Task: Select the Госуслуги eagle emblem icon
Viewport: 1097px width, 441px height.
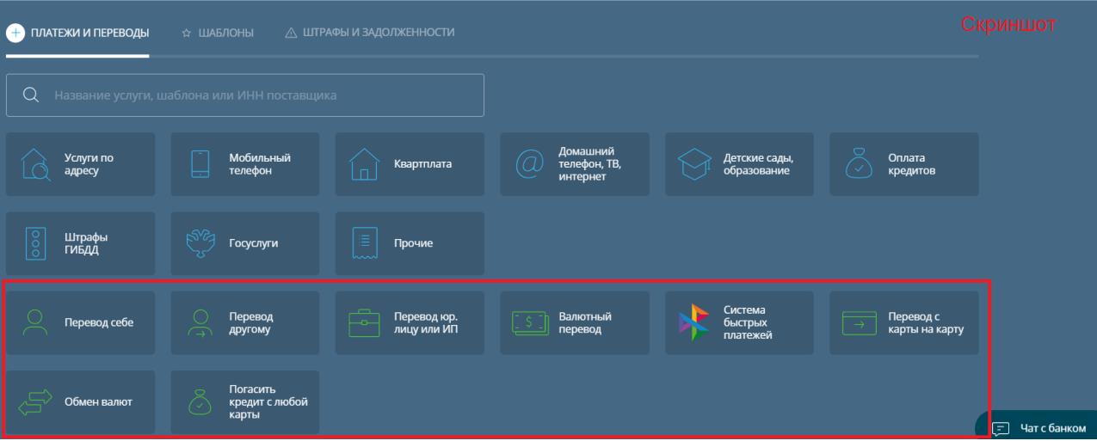Action: (x=200, y=243)
